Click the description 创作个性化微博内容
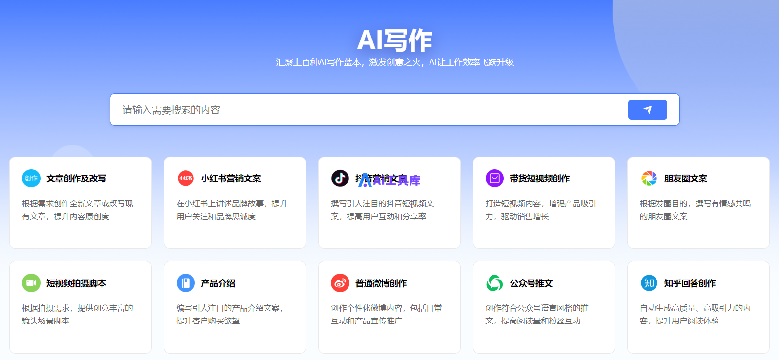Image resolution: width=779 pixels, height=360 pixels. click(x=387, y=314)
